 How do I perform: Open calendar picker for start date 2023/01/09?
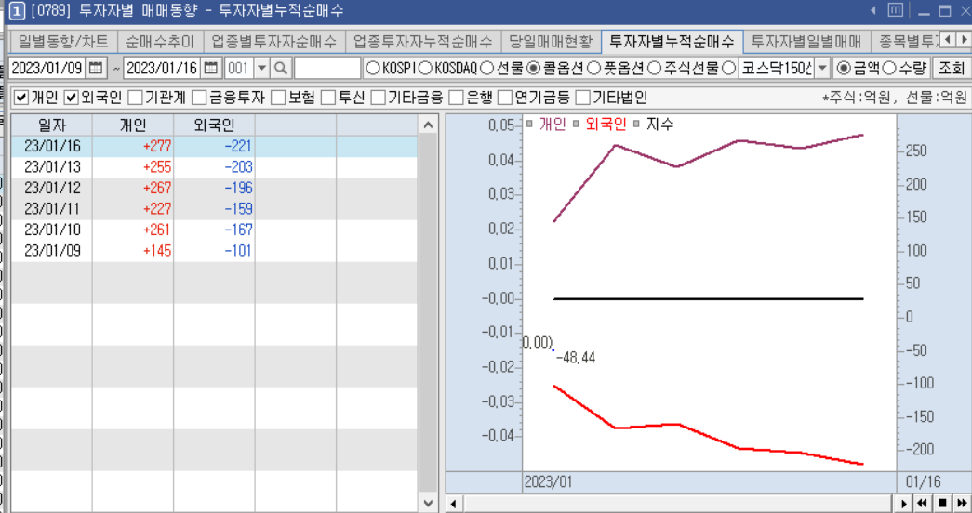(96, 68)
